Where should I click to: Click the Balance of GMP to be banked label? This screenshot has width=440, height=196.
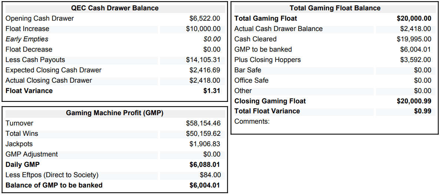54,185
